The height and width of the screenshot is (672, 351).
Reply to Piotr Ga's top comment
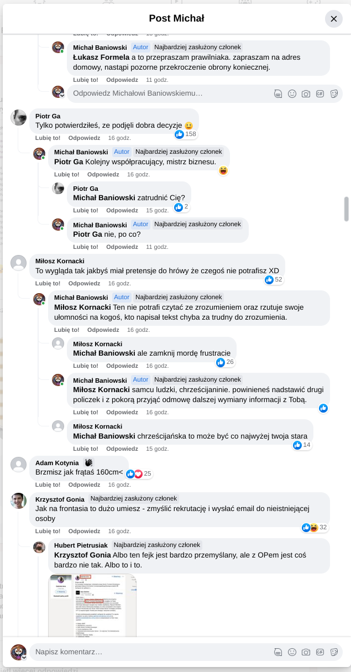[x=84, y=138]
